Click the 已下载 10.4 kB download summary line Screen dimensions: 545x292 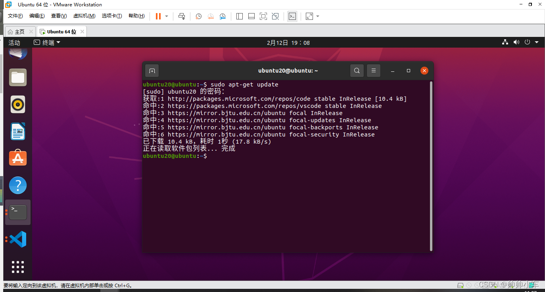click(207, 142)
